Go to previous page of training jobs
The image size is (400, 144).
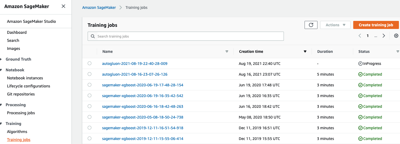(x=360, y=36)
